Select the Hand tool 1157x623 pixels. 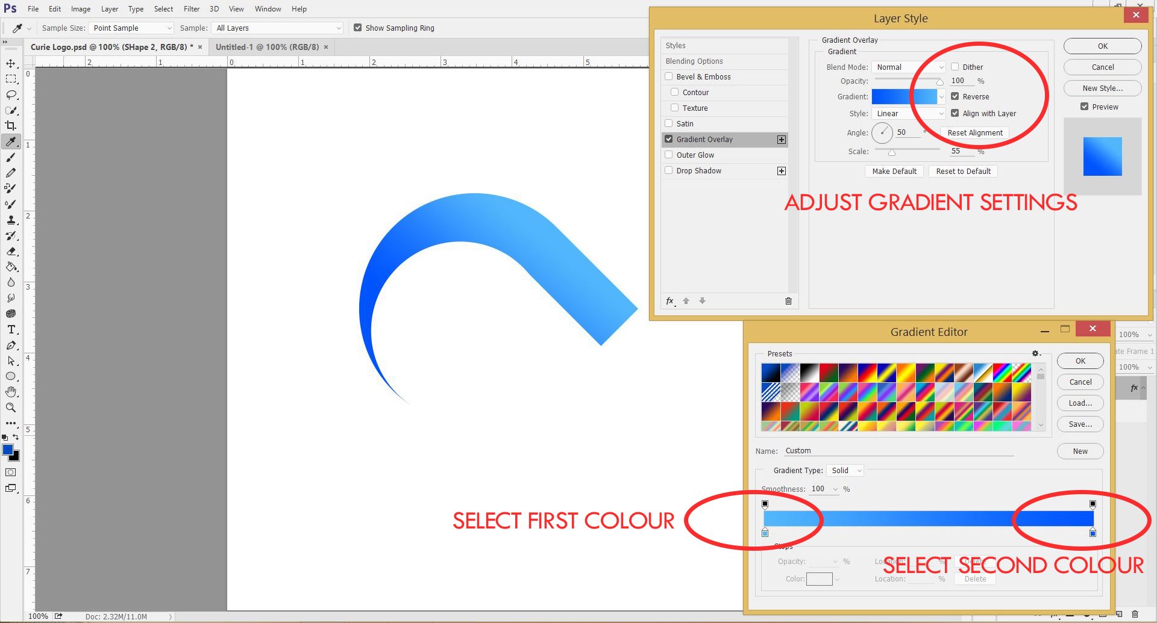click(x=11, y=392)
